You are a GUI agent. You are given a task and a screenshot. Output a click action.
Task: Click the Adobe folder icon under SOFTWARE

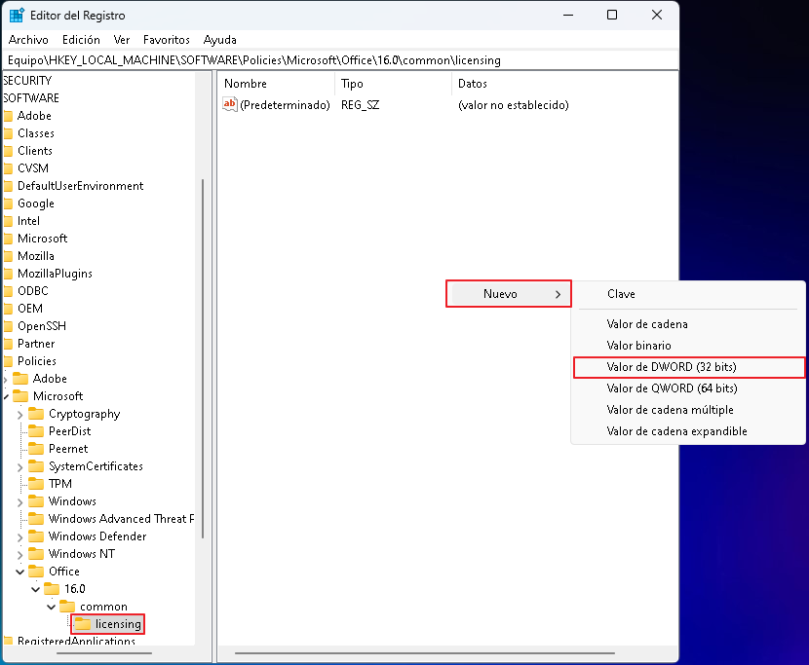[x=8, y=116]
